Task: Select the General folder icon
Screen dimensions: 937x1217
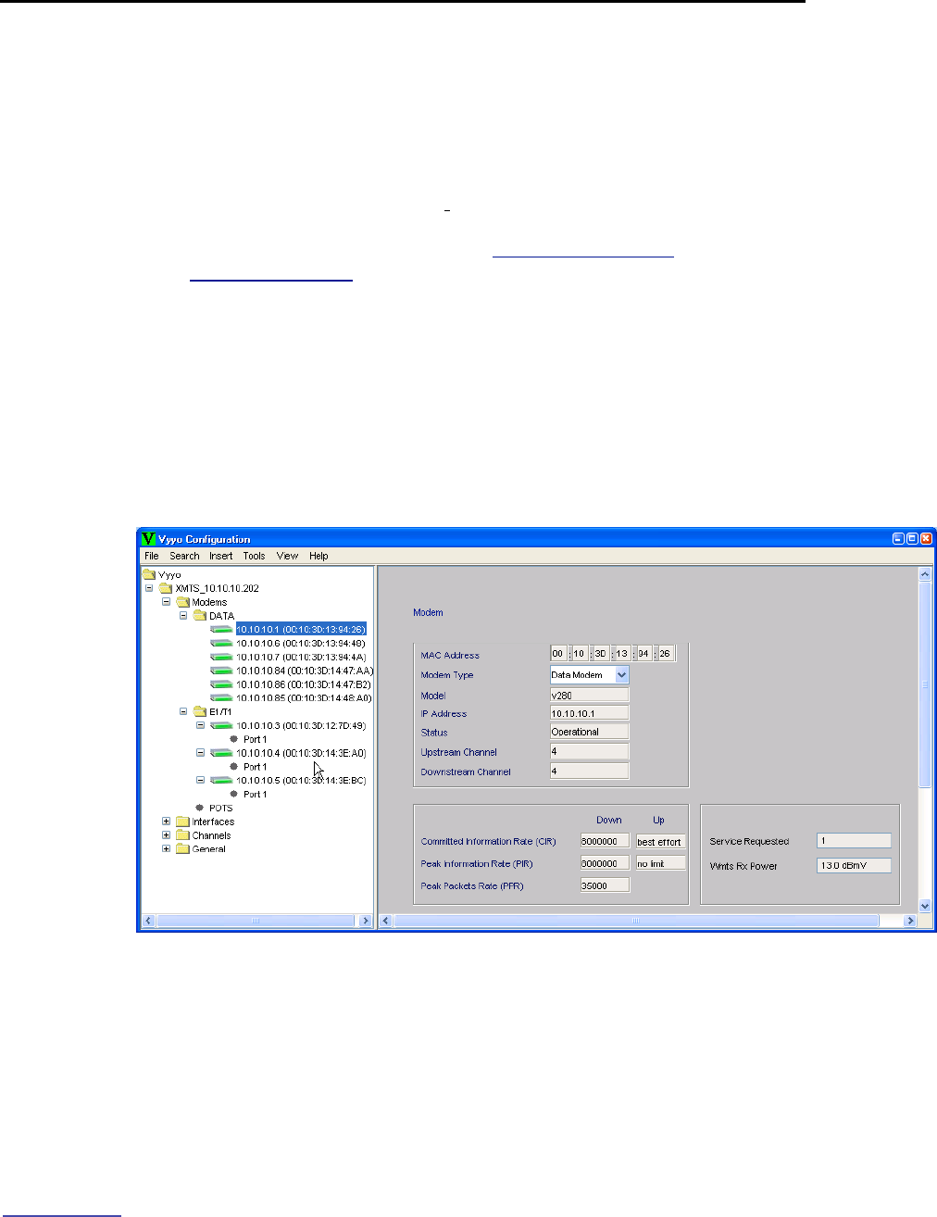Action: (x=182, y=848)
